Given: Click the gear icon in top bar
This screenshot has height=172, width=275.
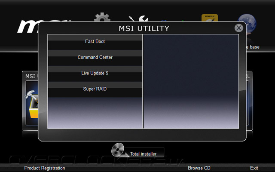Looking at the screenshot, I should pos(102,17).
